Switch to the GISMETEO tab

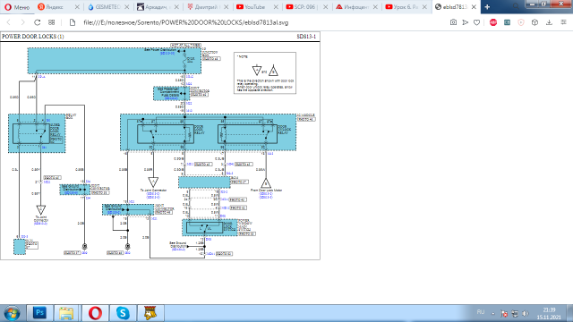(x=104, y=7)
